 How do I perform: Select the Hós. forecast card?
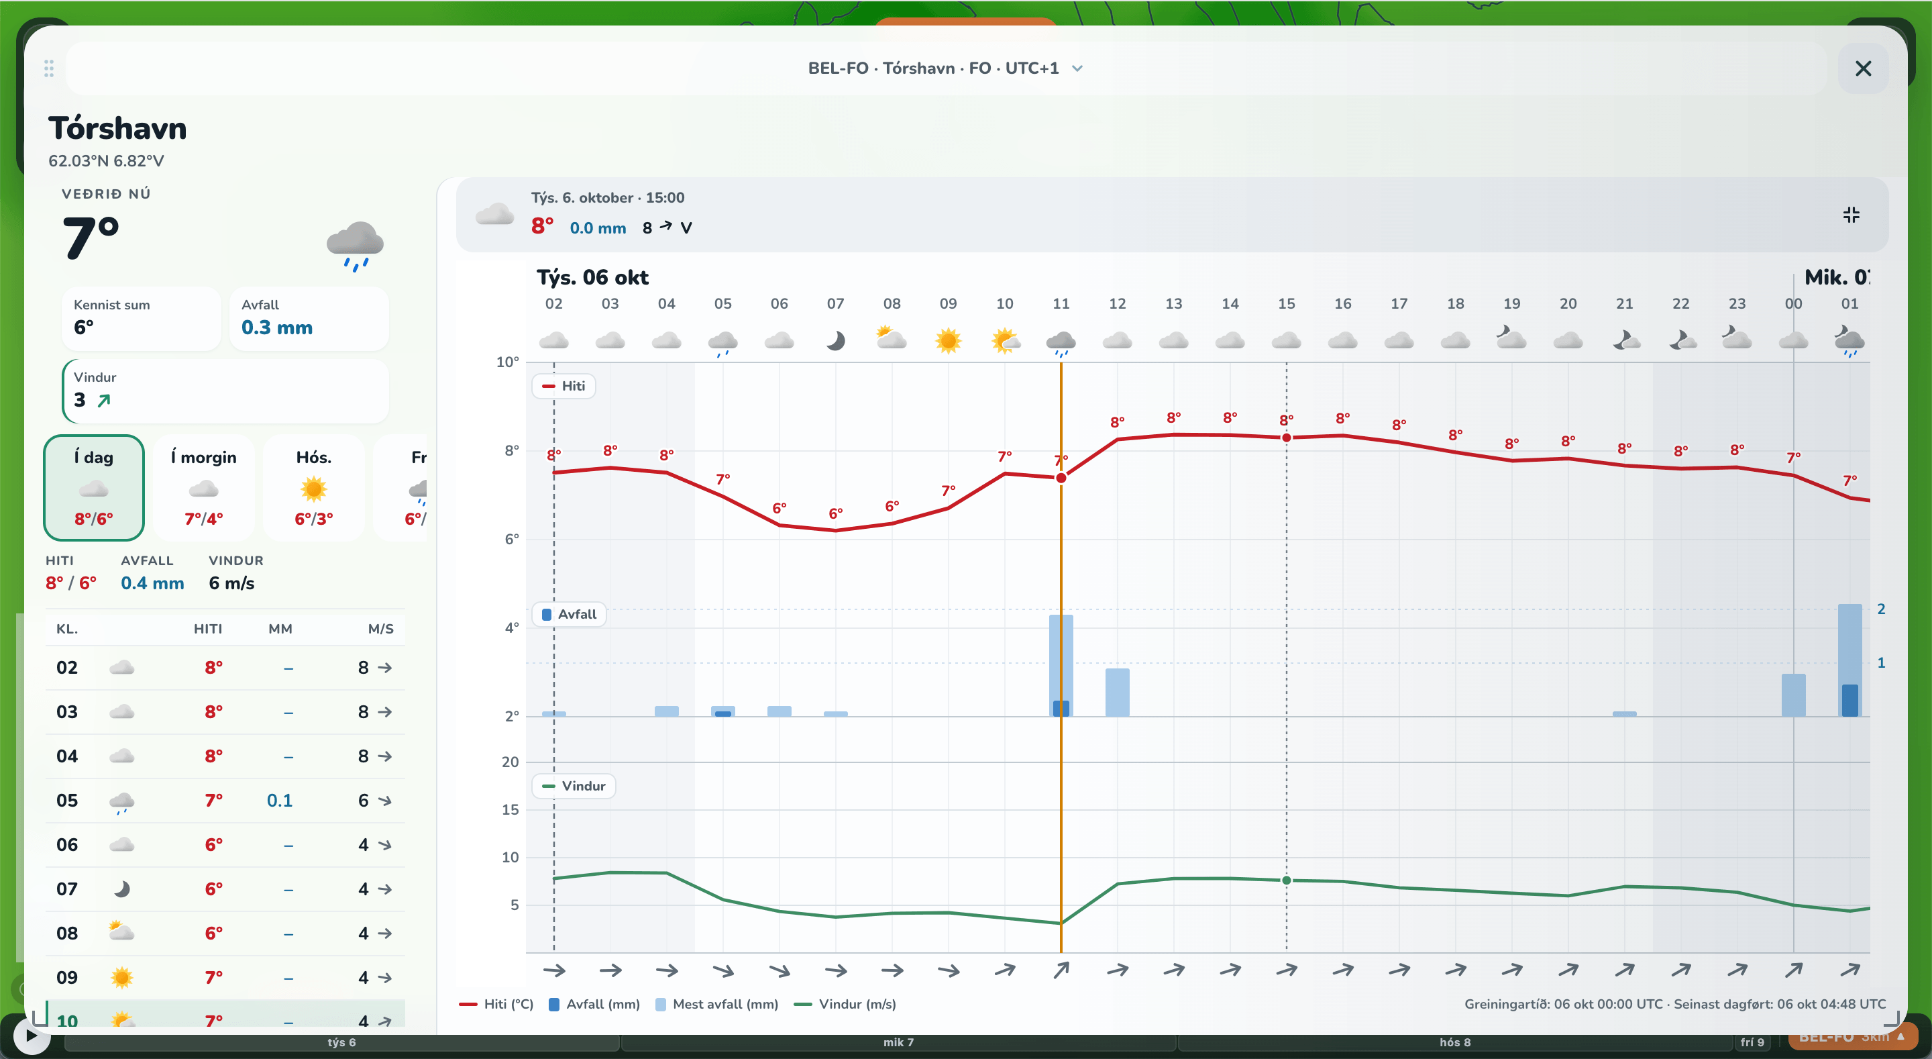[x=313, y=488]
